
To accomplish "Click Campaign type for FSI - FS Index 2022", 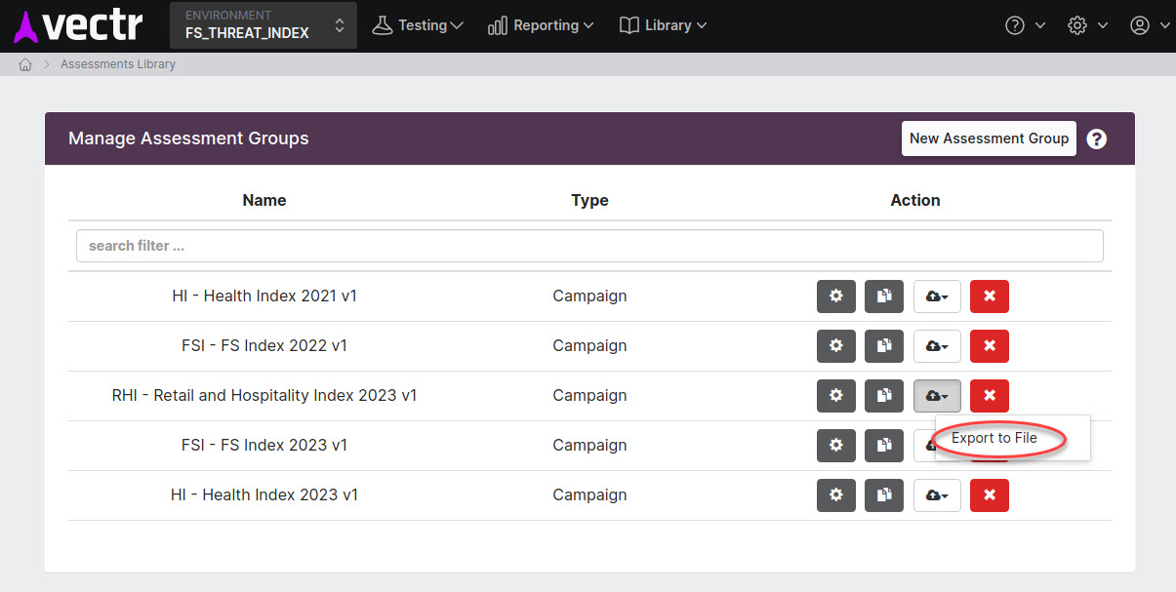I will pyautogui.click(x=589, y=345).
